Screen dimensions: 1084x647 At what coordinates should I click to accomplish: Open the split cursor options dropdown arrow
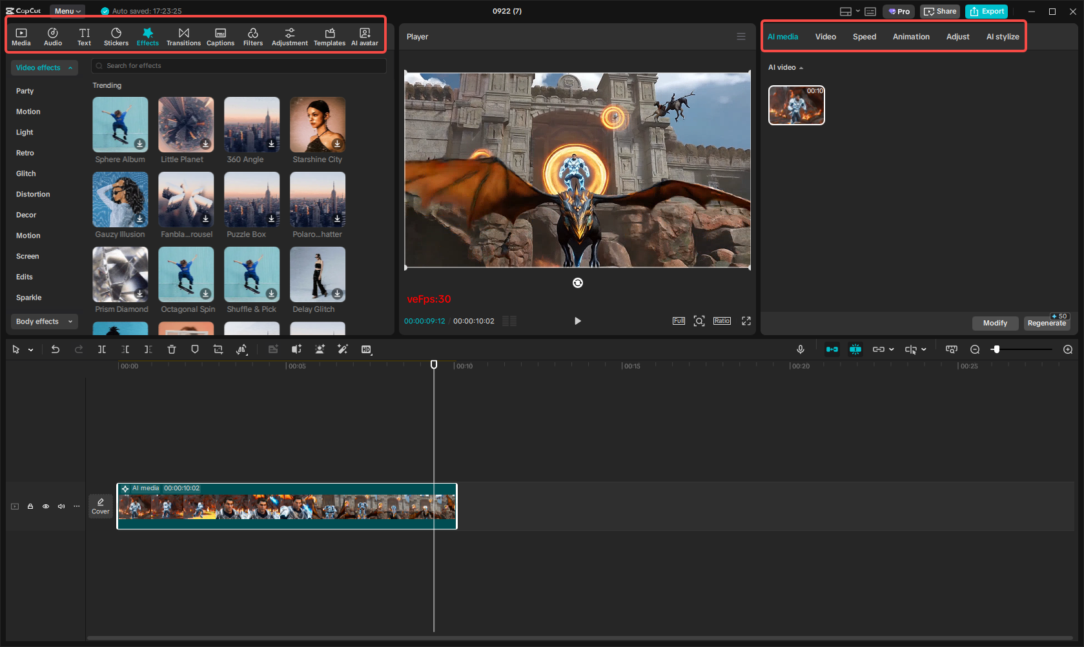924,349
